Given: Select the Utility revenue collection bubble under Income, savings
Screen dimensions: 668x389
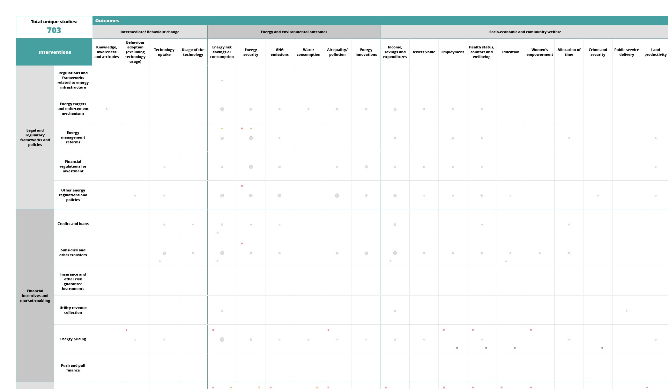Looking at the screenshot, I should (x=395, y=311).
